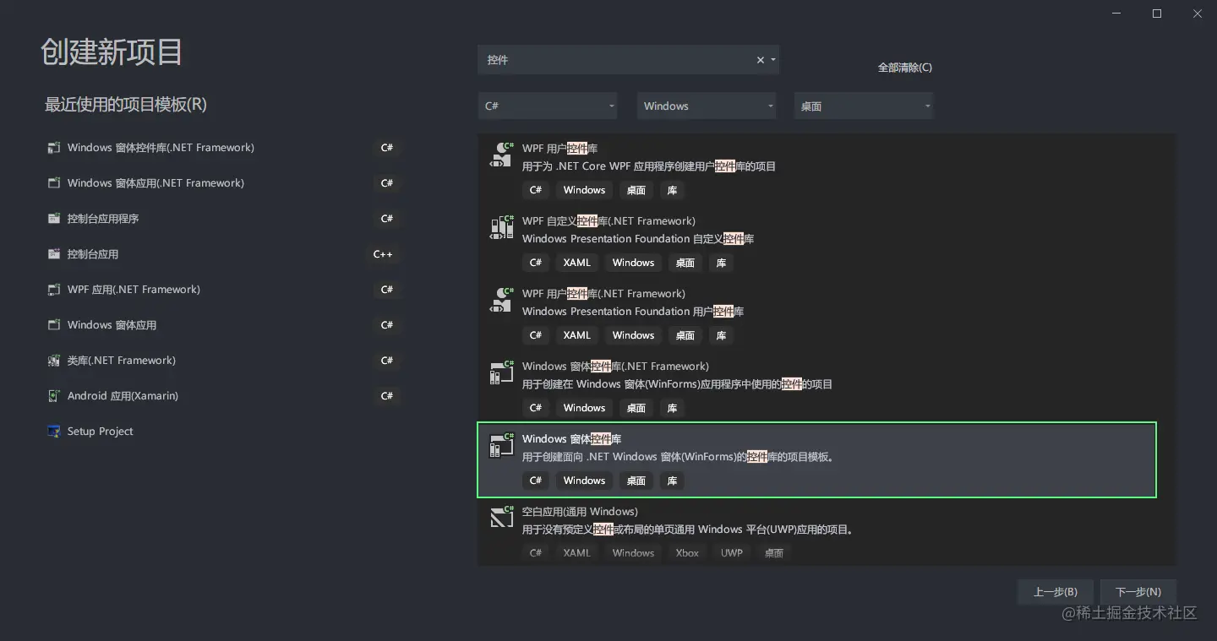Viewport: 1217px width, 641px height.
Task: Click the description 用于创建面向 .NET Windows 窗体(WinForms)的控件库的项目模板
Action: tap(679, 458)
